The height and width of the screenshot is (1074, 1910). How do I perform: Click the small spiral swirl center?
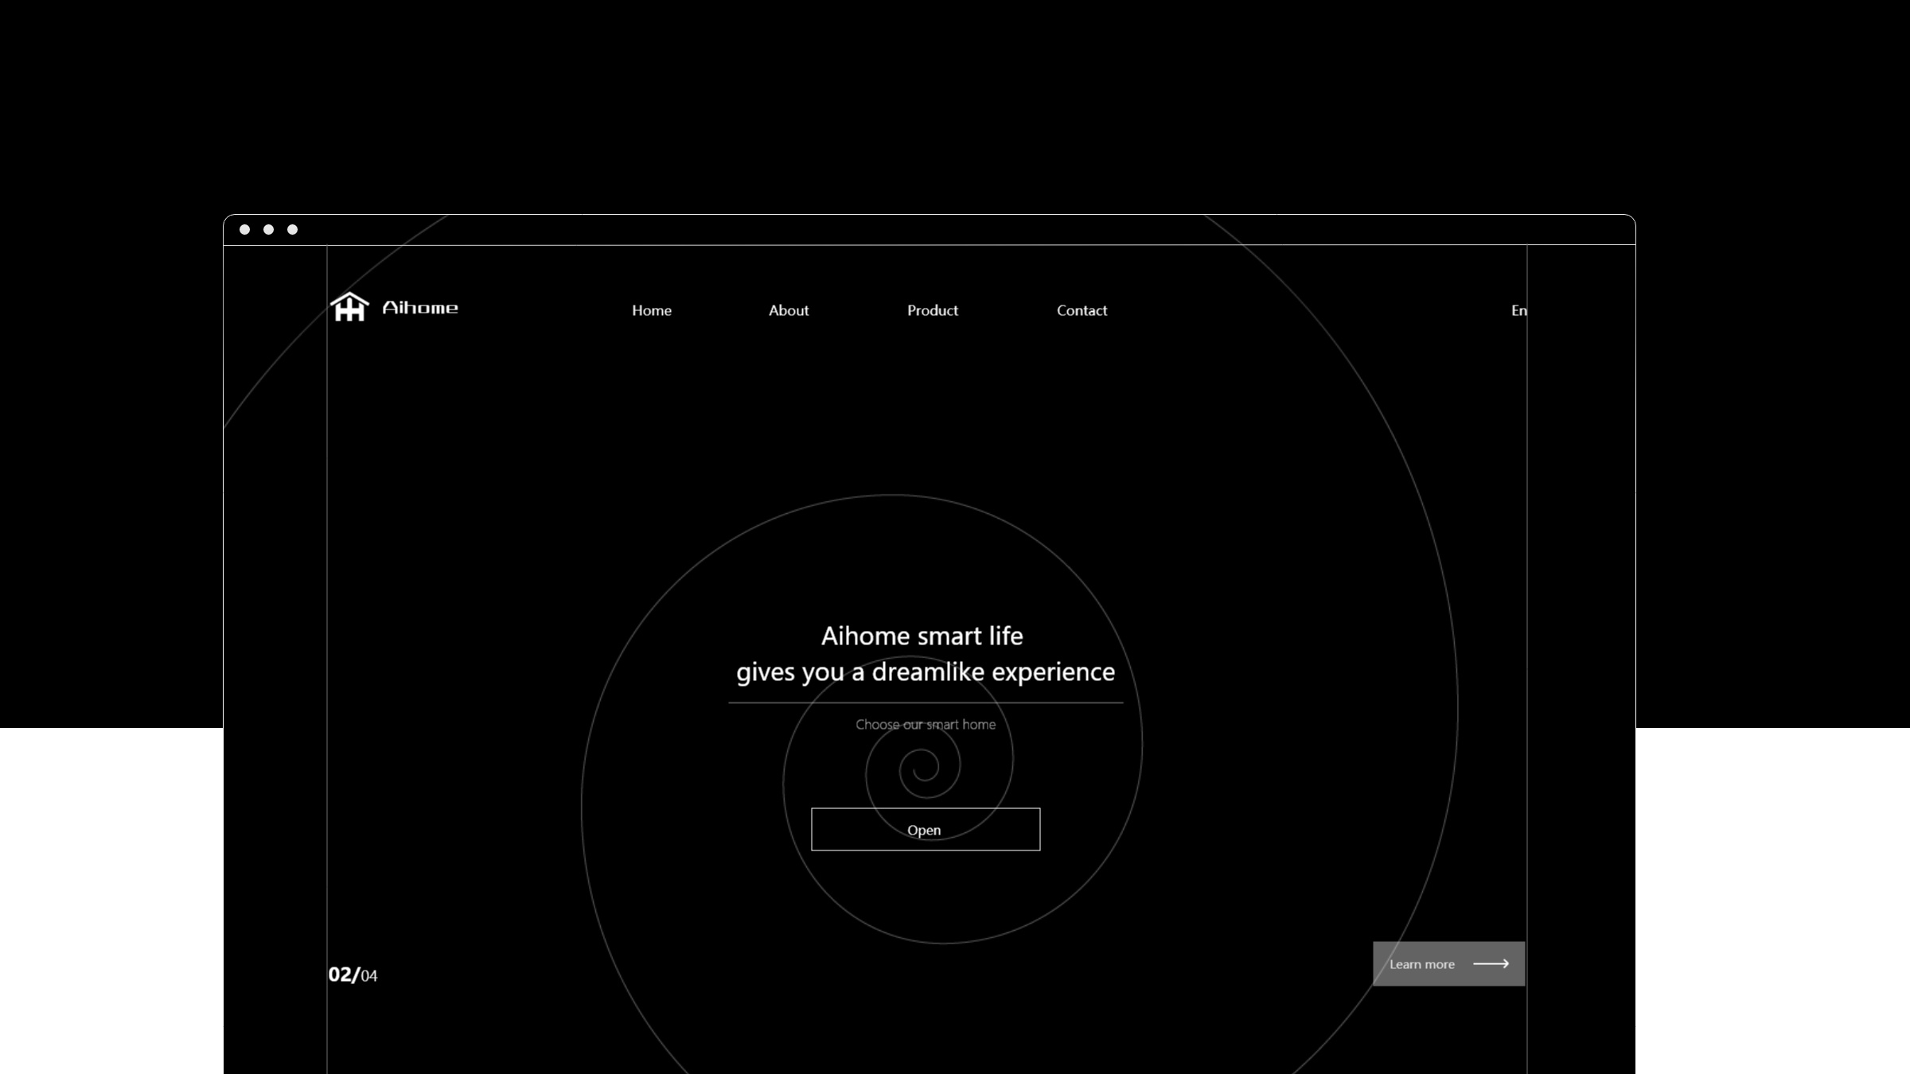pyautogui.click(x=926, y=768)
